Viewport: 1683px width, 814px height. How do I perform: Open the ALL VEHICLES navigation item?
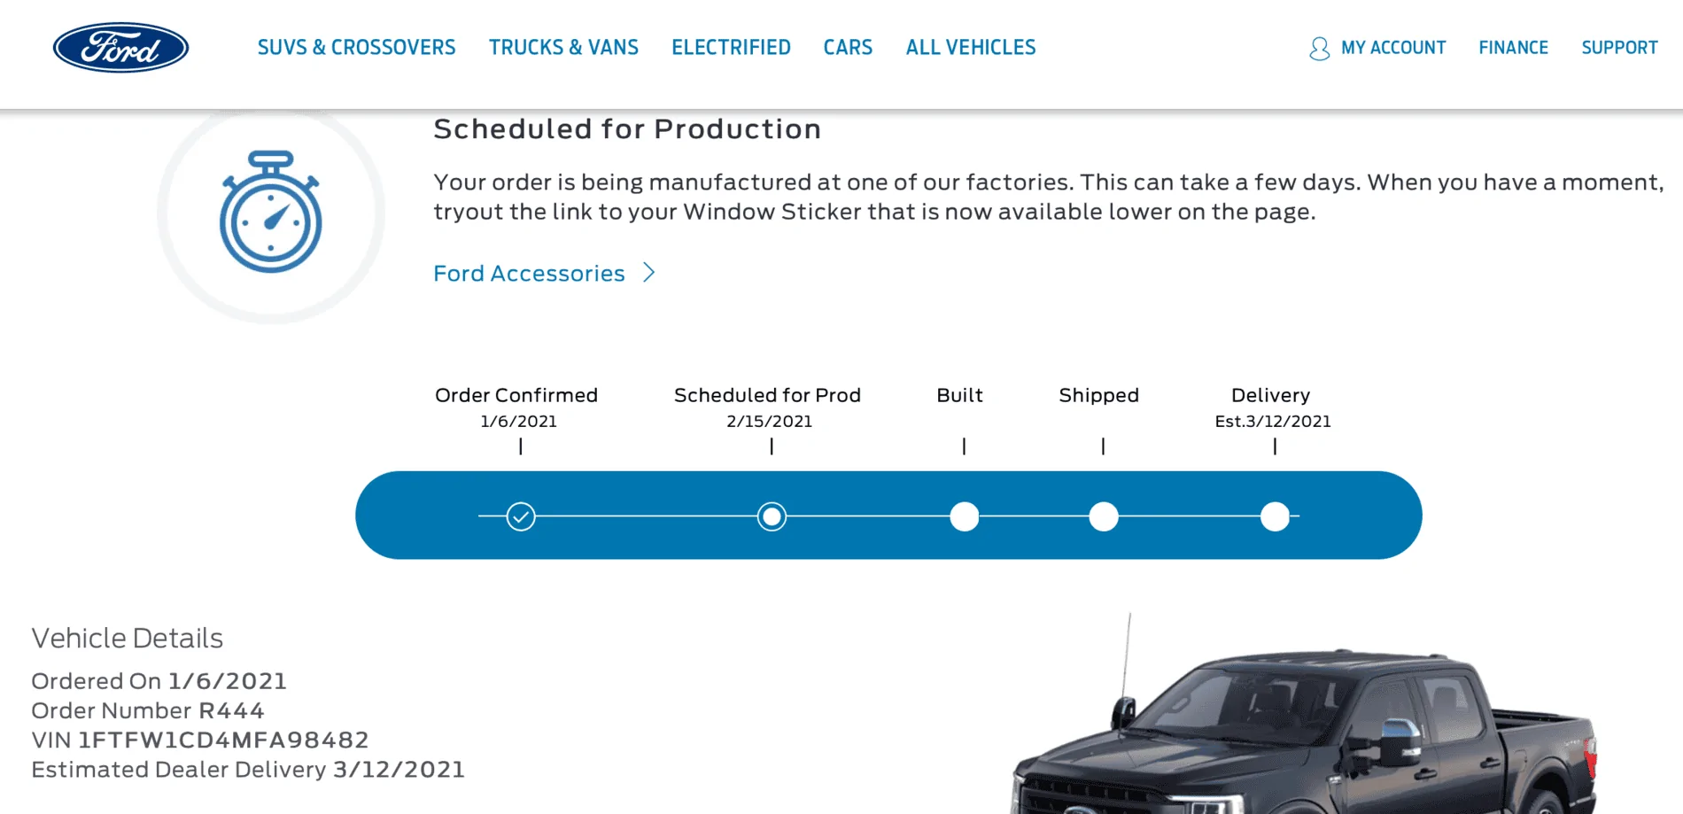tap(971, 47)
